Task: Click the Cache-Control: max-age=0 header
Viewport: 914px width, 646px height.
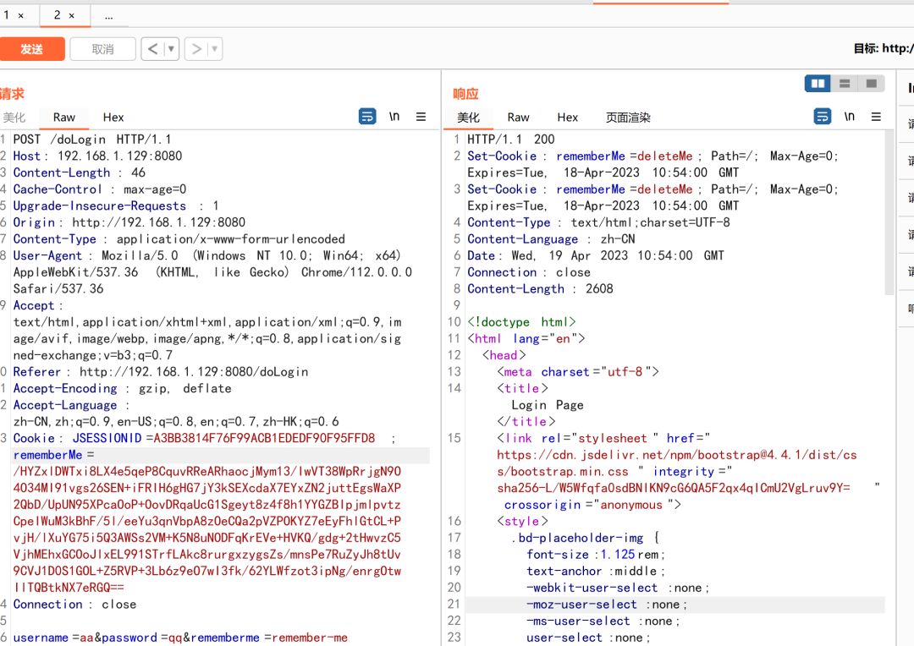Action: point(100,189)
